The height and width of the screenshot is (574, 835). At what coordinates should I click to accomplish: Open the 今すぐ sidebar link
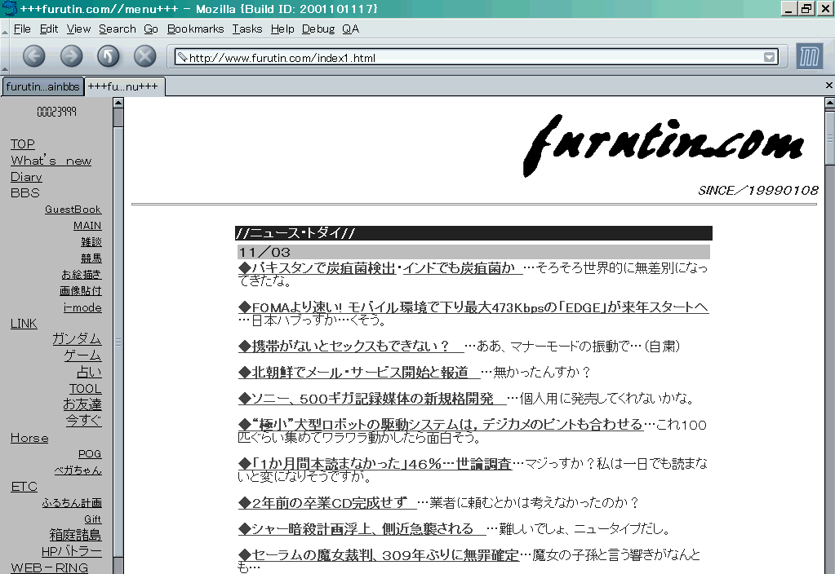click(x=83, y=421)
